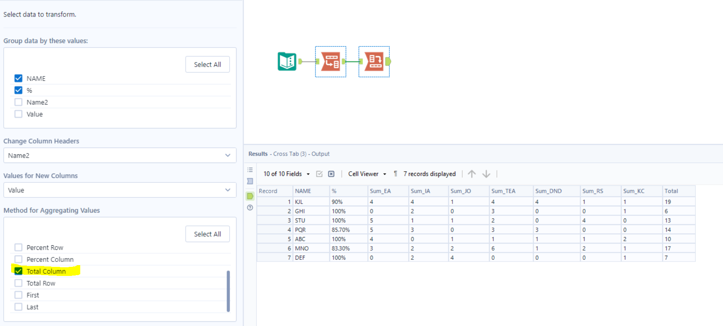Click the aggregation methods list scrollbar
The height and width of the screenshot is (326, 723).
(228, 291)
